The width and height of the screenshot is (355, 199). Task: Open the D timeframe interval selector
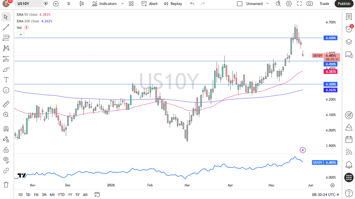click(x=69, y=4)
